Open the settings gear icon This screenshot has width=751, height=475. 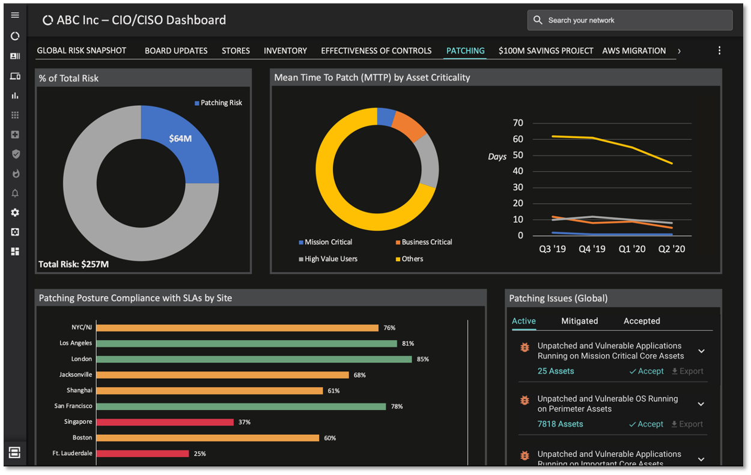[x=15, y=213]
